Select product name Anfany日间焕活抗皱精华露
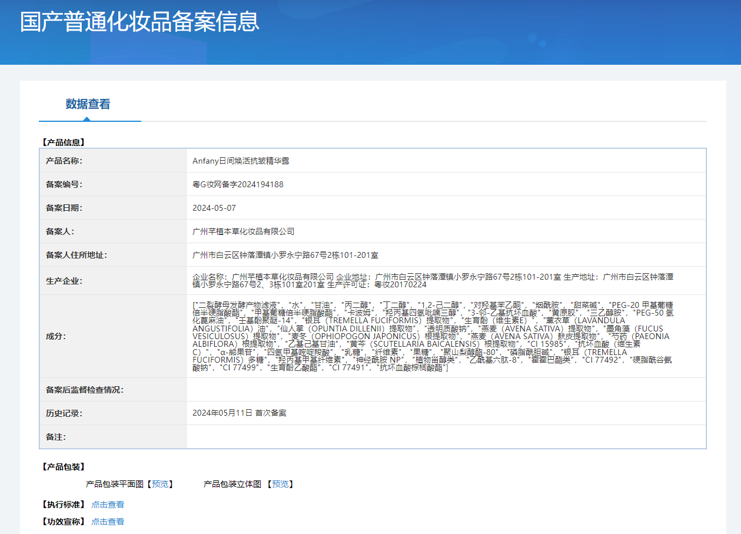The width and height of the screenshot is (741, 534). [241, 161]
